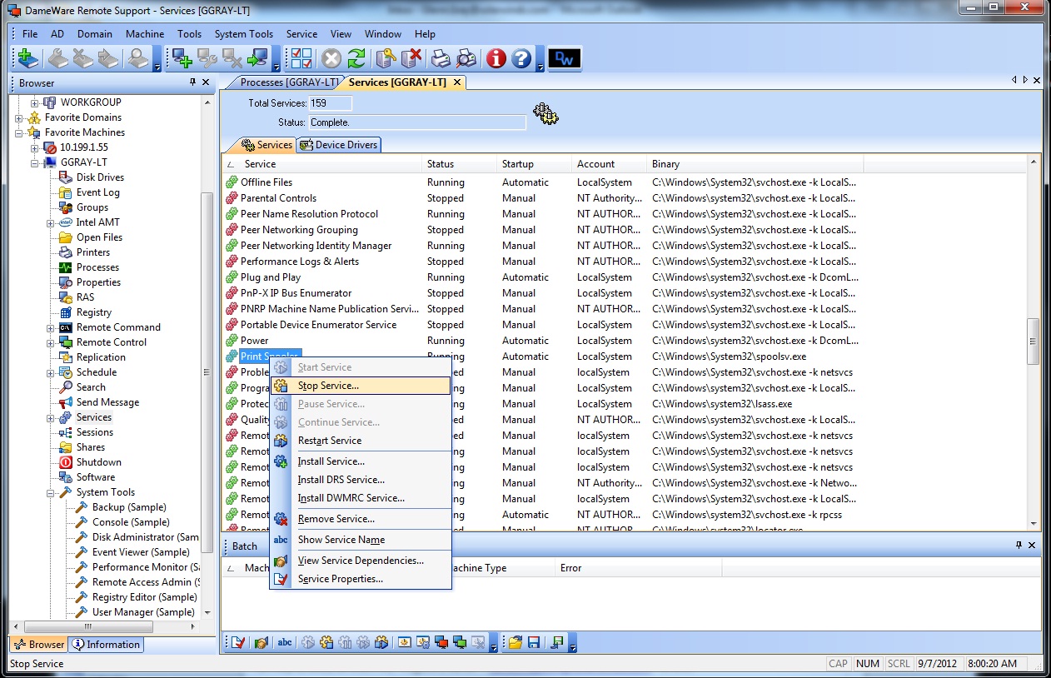Click the printer icon in the top toolbar
The height and width of the screenshot is (678, 1051).
click(x=441, y=58)
